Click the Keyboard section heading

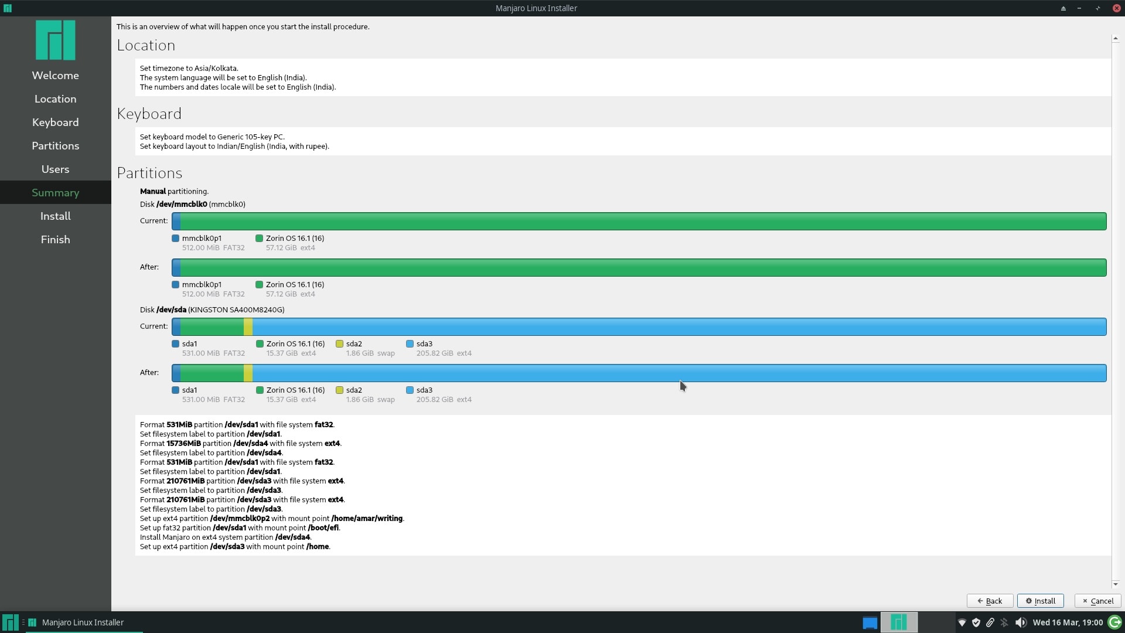click(x=149, y=114)
